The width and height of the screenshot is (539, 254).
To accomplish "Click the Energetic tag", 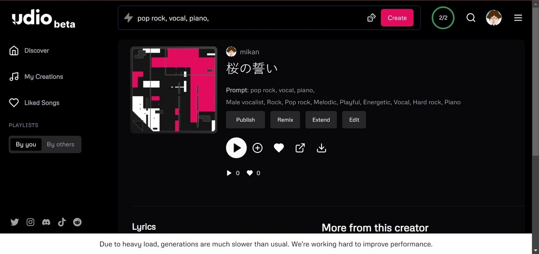I will pyautogui.click(x=377, y=102).
